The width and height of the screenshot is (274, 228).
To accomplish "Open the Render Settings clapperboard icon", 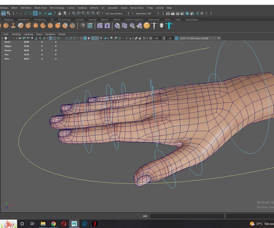I will (x=182, y=13).
